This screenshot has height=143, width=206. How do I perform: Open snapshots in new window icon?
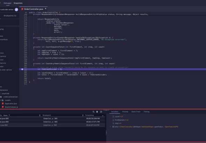(101, 112)
